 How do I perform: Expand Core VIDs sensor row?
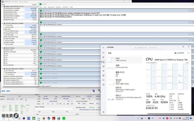pos(4,25)
